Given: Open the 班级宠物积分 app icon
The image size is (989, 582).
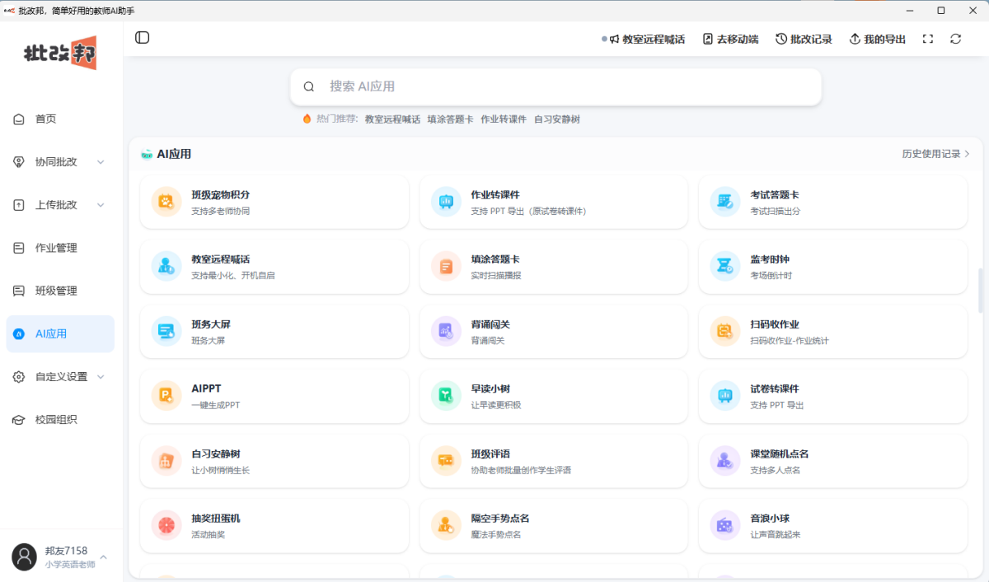Looking at the screenshot, I should tap(166, 202).
